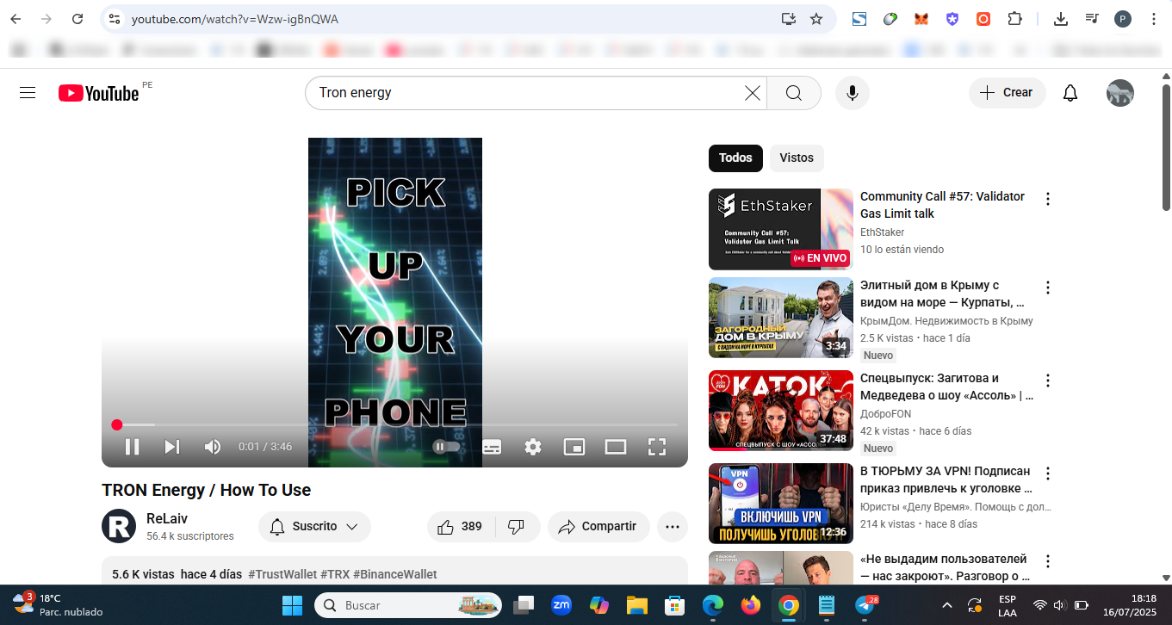This screenshot has width=1172, height=625.
Task: View site information icon in address bar
Action: coord(115,19)
